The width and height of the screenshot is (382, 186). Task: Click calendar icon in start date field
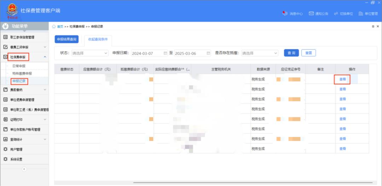pos(165,53)
